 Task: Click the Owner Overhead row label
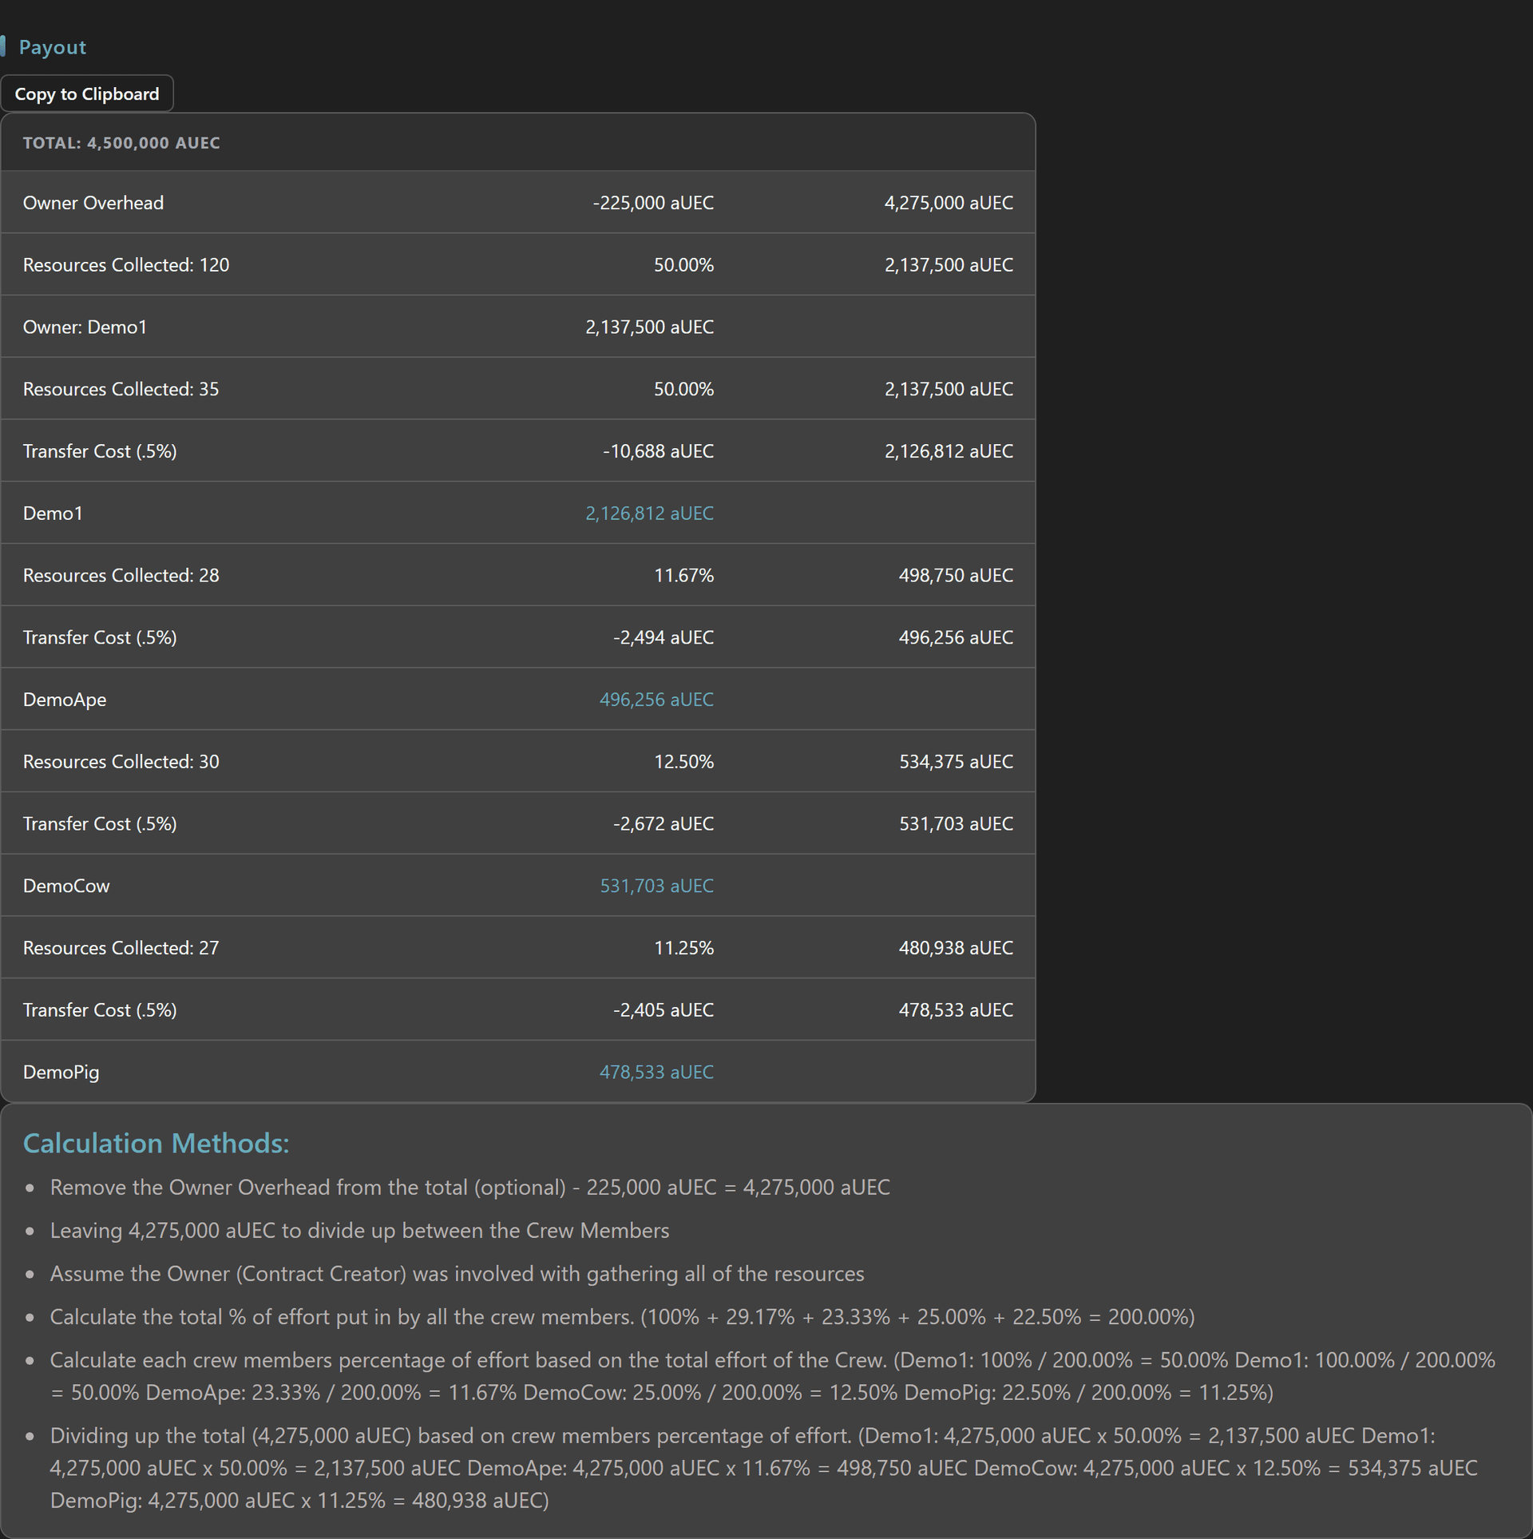point(93,203)
